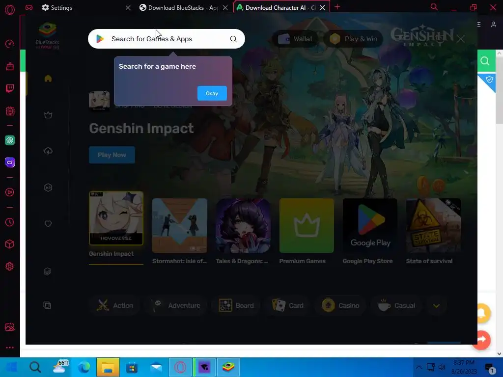The width and height of the screenshot is (503, 377).
Task: Open Microsoft Edge from taskbar
Action: 84,367
